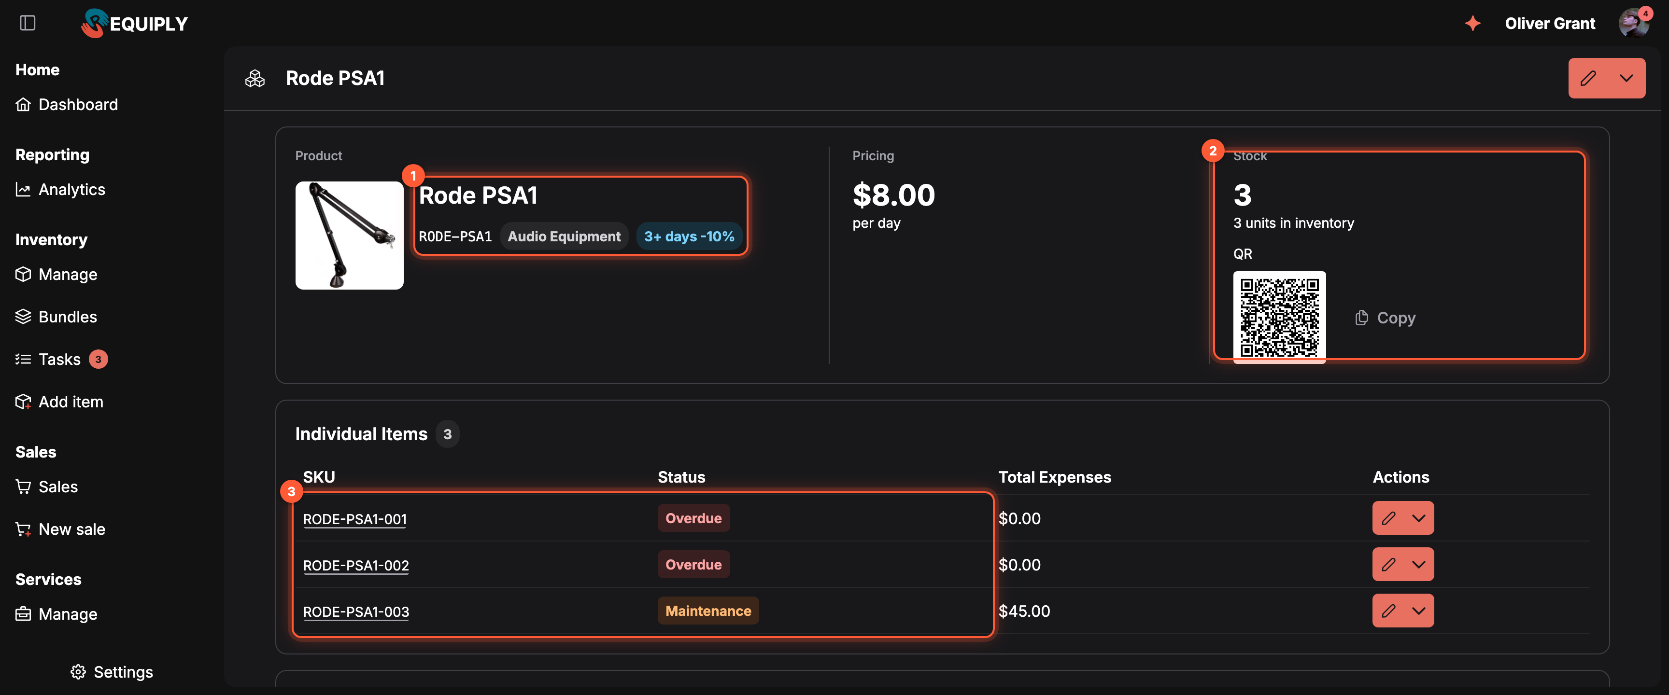Open the RODE-PSA1-001 SKU link
This screenshot has width=1669, height=695.
pyautogui.click(x=355, y=519)
